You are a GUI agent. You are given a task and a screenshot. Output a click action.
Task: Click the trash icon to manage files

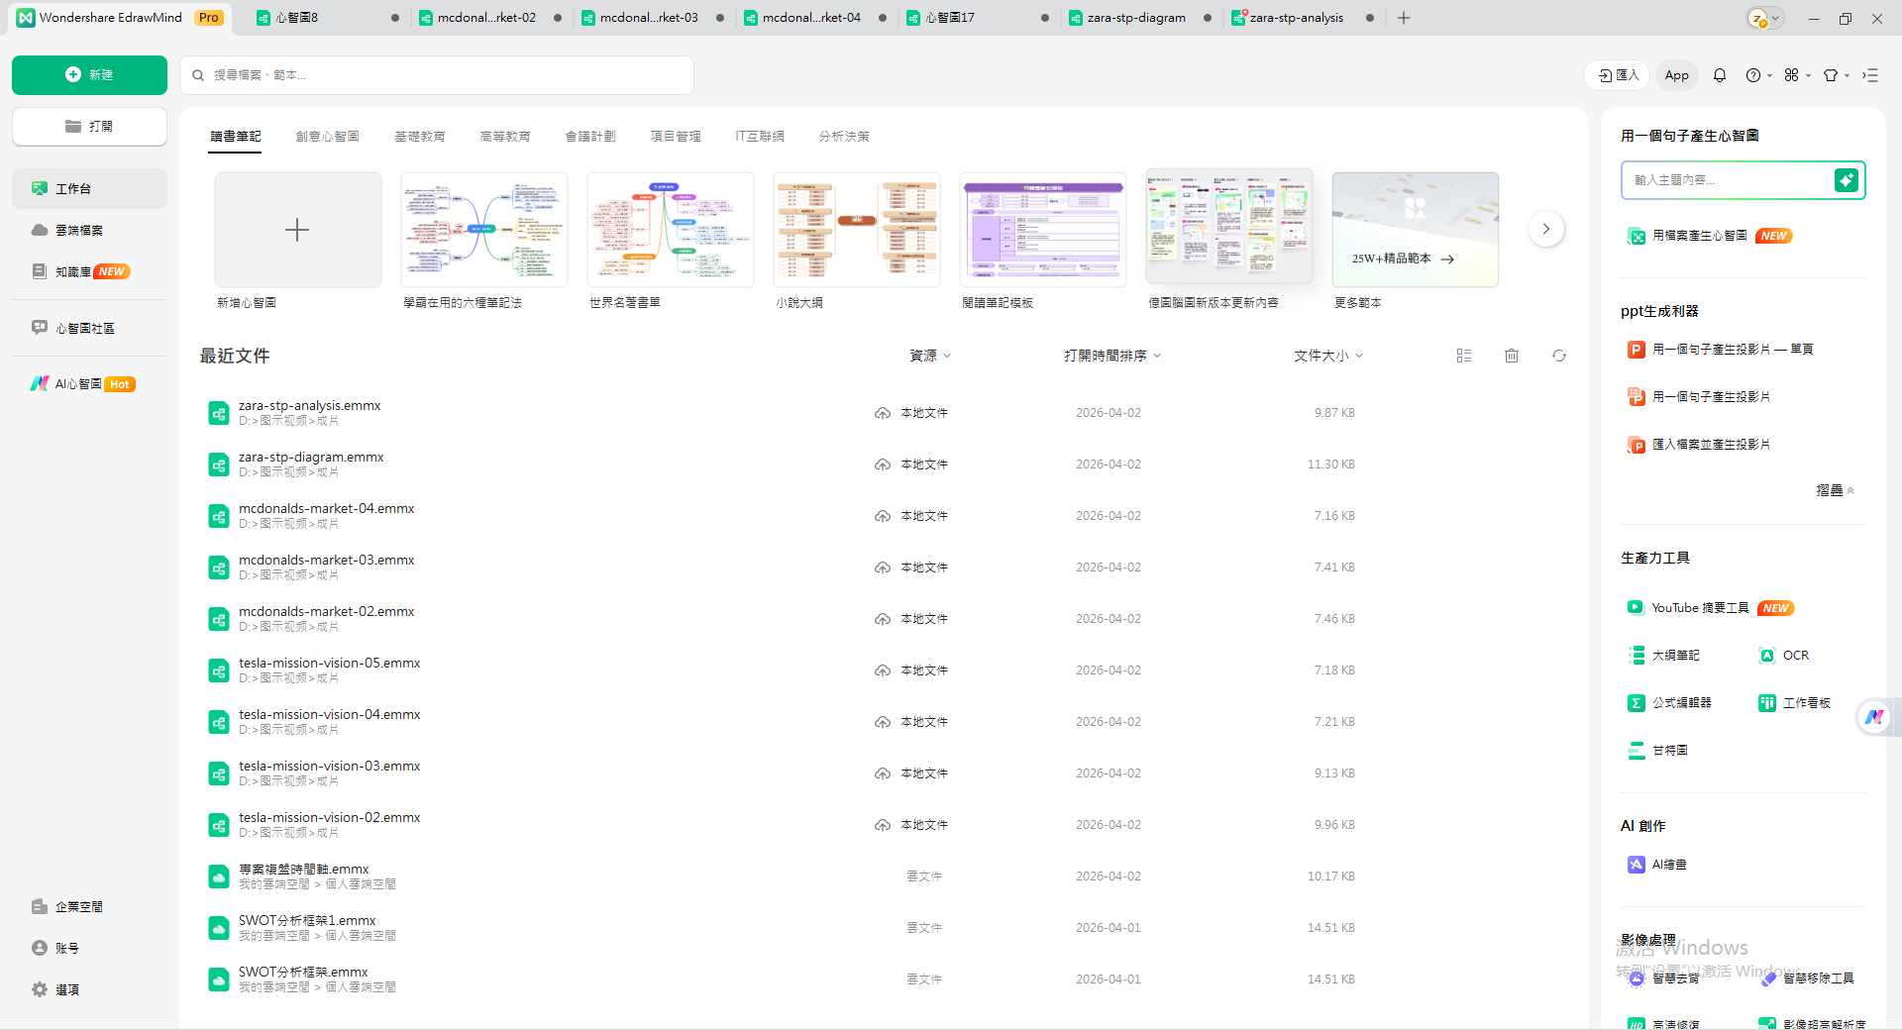1511,356
